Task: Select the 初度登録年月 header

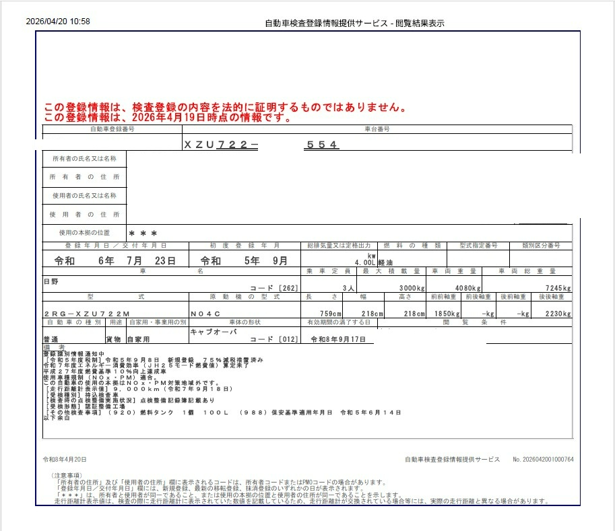Action: tap(245, 246)
